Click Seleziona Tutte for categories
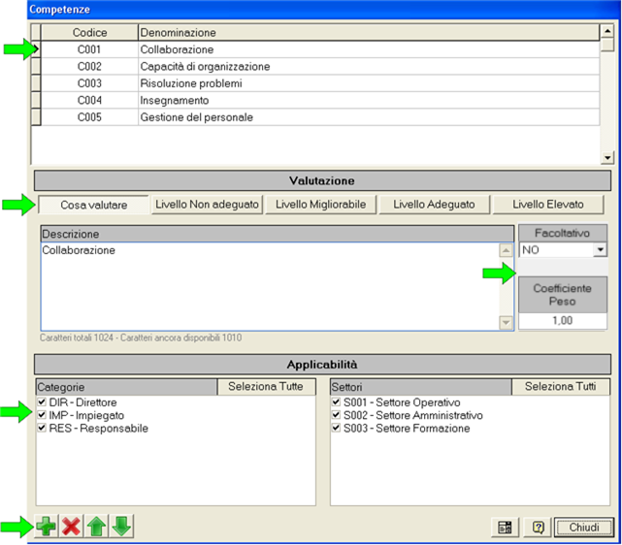The width and height of the screenshot is (622, 545). point(266,387)
